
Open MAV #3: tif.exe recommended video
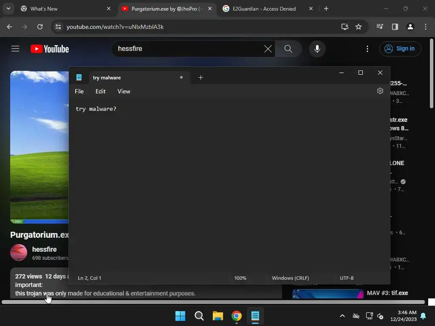pos(387,293)
